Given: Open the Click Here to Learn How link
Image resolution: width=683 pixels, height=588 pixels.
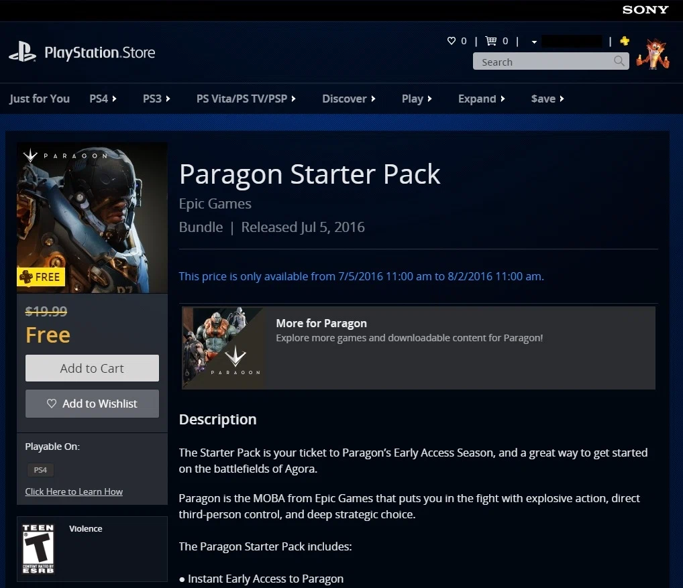Looking at the screenshot, I should 74,491.
